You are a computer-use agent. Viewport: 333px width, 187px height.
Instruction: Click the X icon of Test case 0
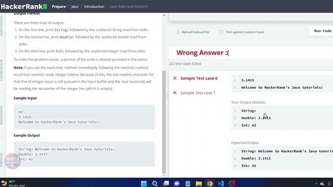[x=175, y=78]
